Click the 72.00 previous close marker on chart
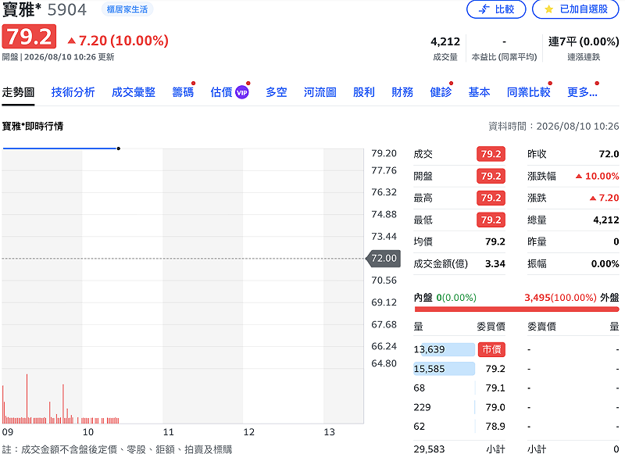Image resolution: width=625 pixels, height=454 pixels. 384,259
